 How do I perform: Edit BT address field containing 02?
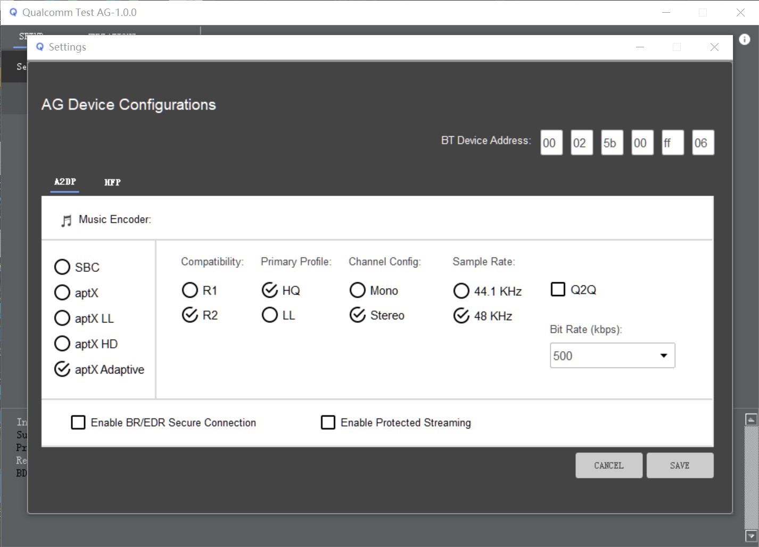coord(582,142)
